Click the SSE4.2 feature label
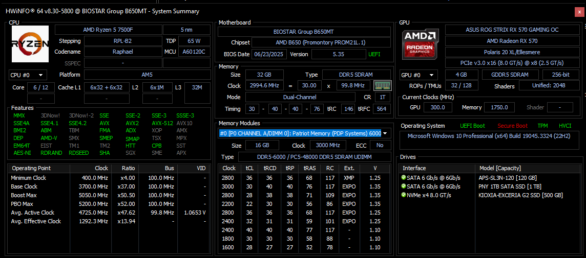This screenshot has width=586, height=258. 77,123
